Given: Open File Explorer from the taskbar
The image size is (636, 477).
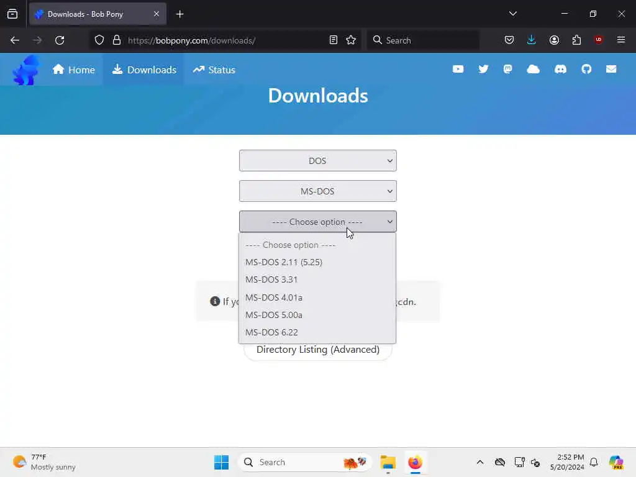Looking at the screenshot, I should pyautogui.click(x=388, y=462).
